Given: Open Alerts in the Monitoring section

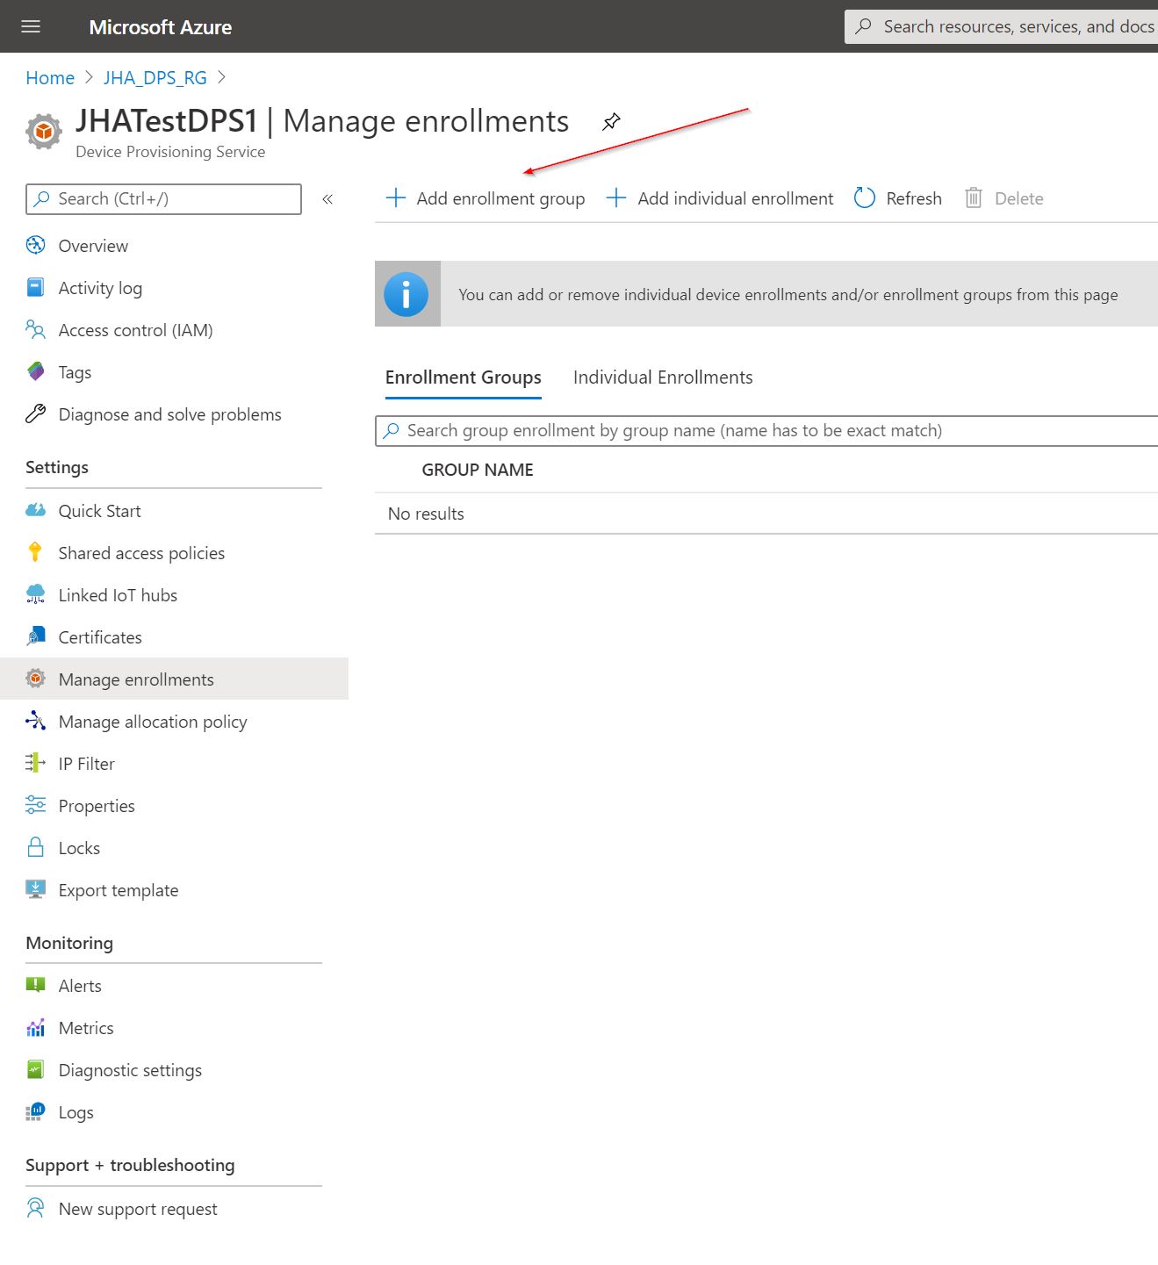Looking at the screenshot, I should click(x=79, y=985).
